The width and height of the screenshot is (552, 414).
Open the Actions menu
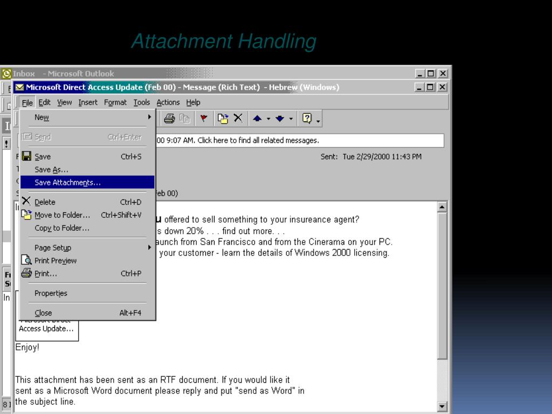point(168,102)
